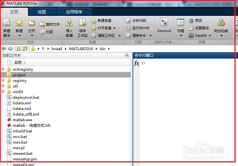Open the dropdown arrow next to 清除工作区
238x166 pixels.
[x=119, y=36]
